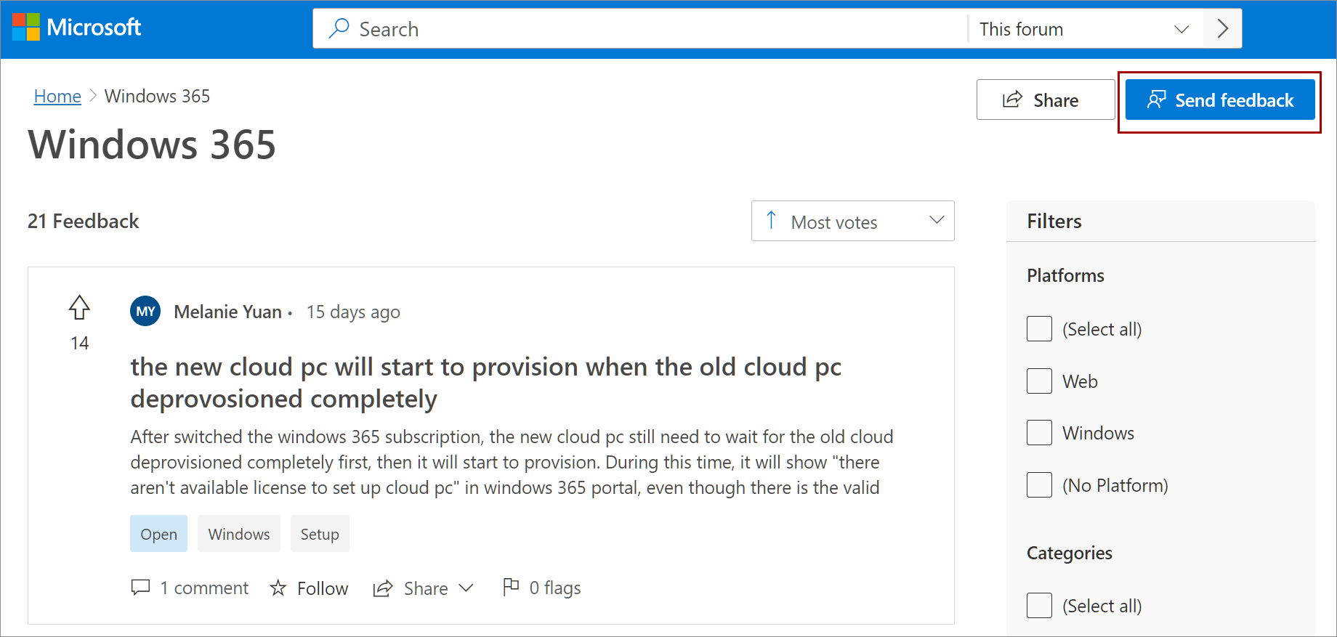Click the 21 Feedback count text

[83, 221]
